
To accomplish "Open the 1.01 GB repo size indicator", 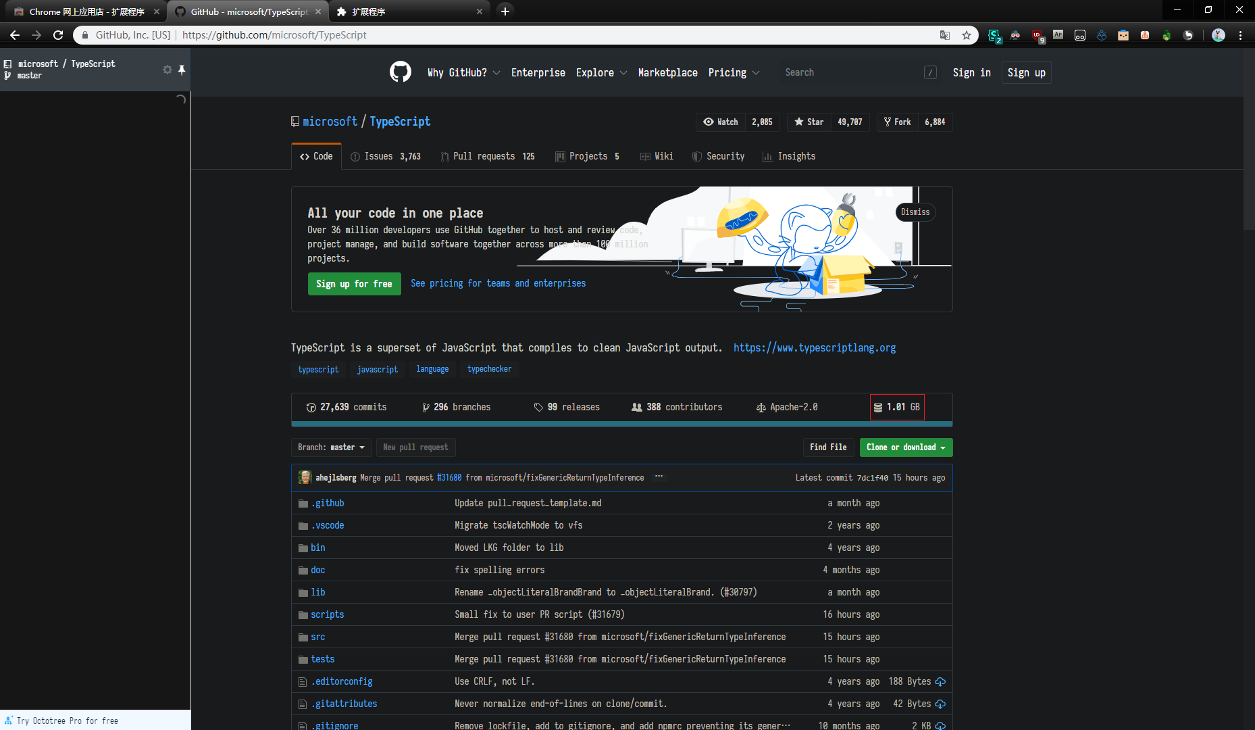I will pos(897,407).
